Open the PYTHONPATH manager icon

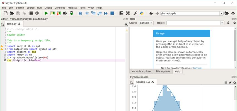tap(142, 13)
